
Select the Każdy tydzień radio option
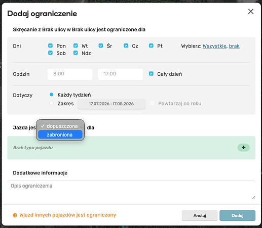pos(51,95)
